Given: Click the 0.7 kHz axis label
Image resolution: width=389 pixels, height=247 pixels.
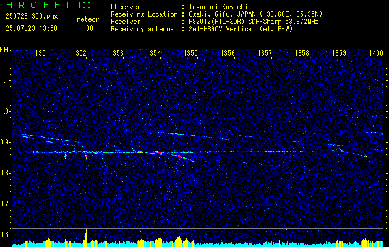Looking at the screenshot, I should (x=5, y=204).
